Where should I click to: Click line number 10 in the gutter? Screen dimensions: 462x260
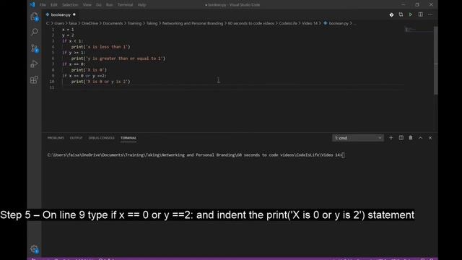point(52,82)
